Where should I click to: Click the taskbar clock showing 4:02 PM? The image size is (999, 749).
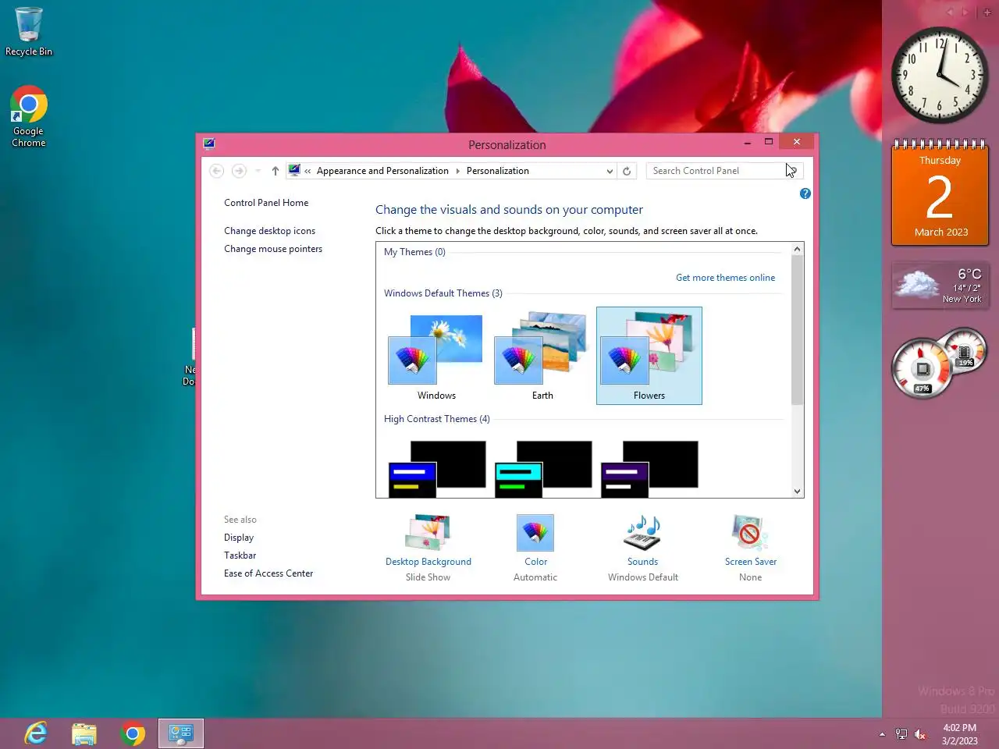(959, 734)
